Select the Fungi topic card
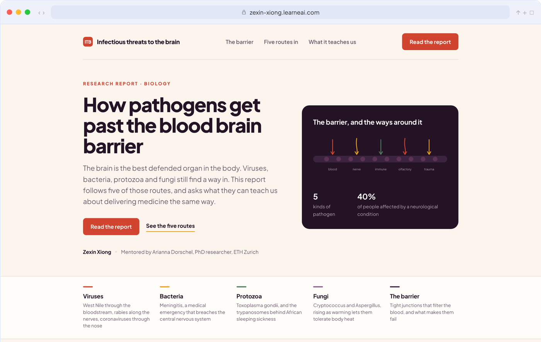 [347, 304]
